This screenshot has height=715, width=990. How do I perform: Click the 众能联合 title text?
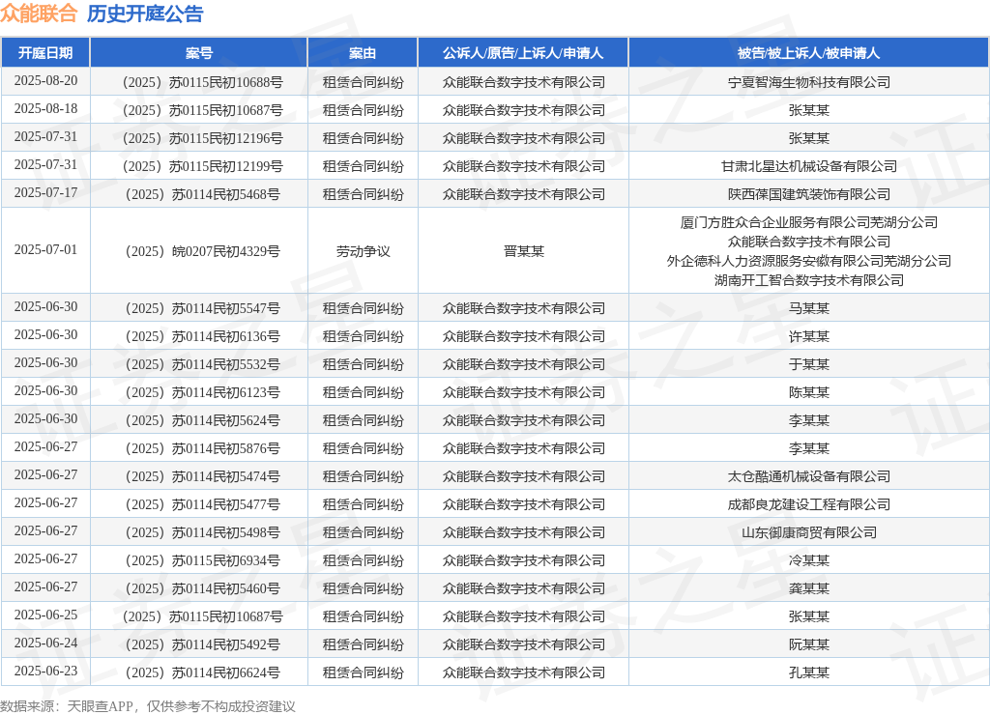pyautogui.click(x=39, y=14)
